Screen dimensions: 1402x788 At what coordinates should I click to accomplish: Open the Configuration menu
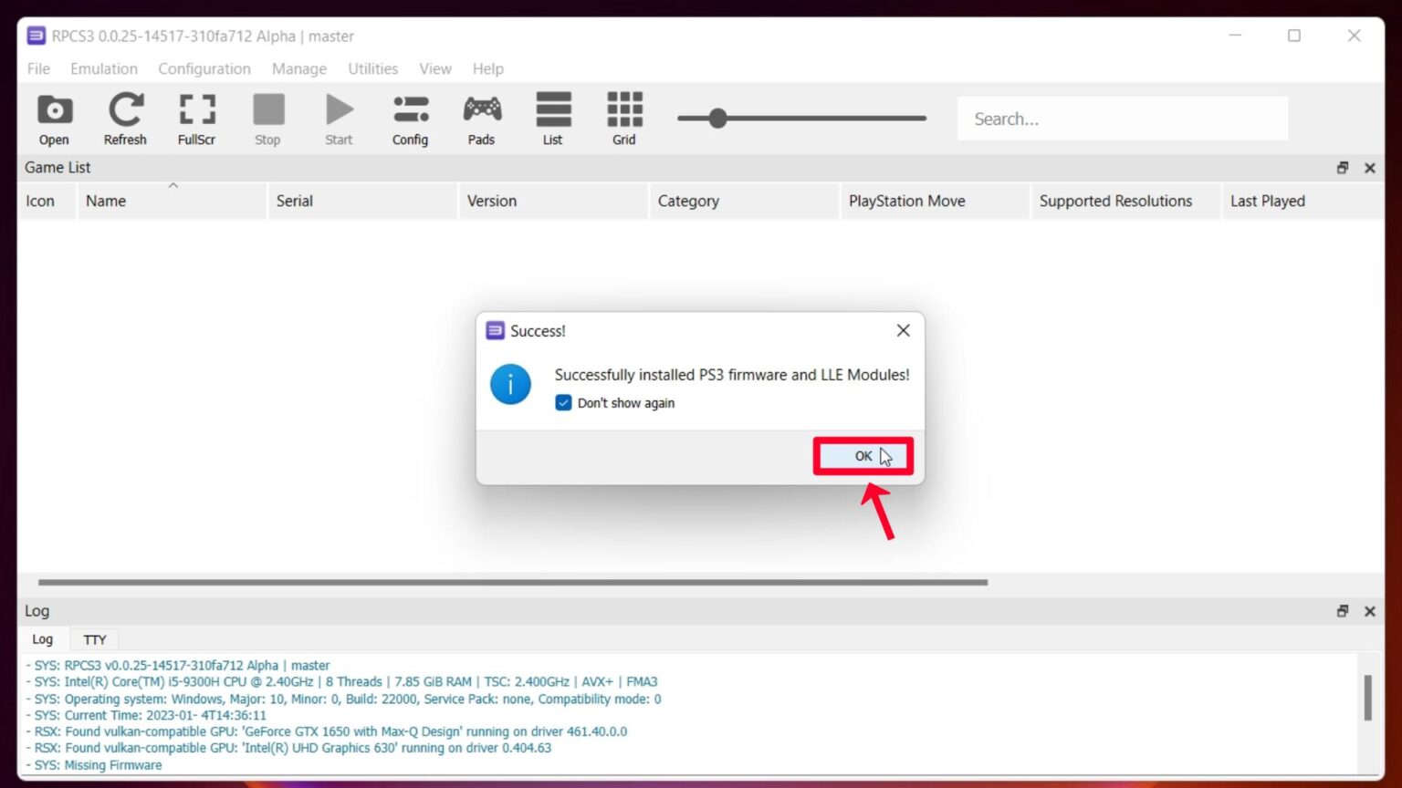pos(204,68)
